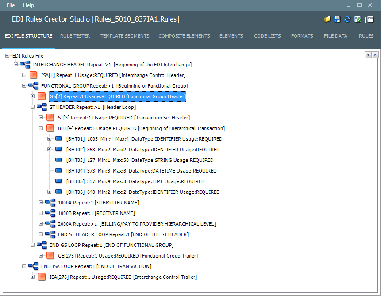
Task: Expand the ISA[1] segment node
Action: [24, 75]
